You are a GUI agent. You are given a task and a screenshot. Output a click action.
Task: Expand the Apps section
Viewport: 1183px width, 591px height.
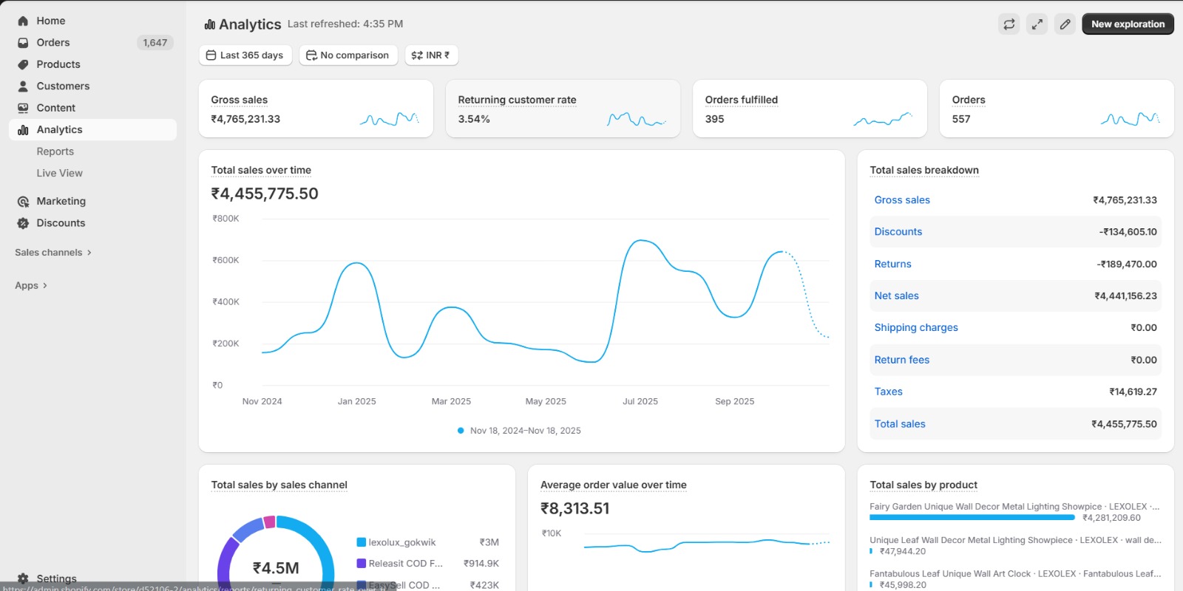[x=31, y=286]
